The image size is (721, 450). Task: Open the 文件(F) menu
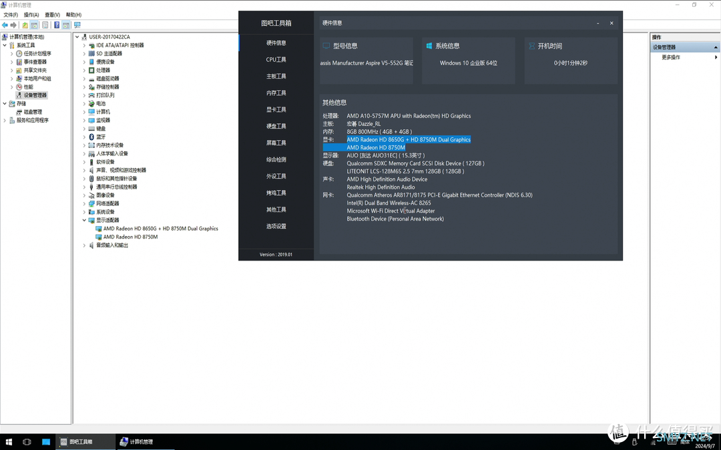[x=11, y=15]
